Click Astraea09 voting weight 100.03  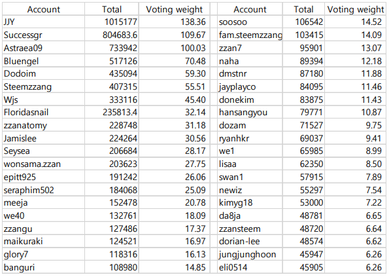click(174, 48)
